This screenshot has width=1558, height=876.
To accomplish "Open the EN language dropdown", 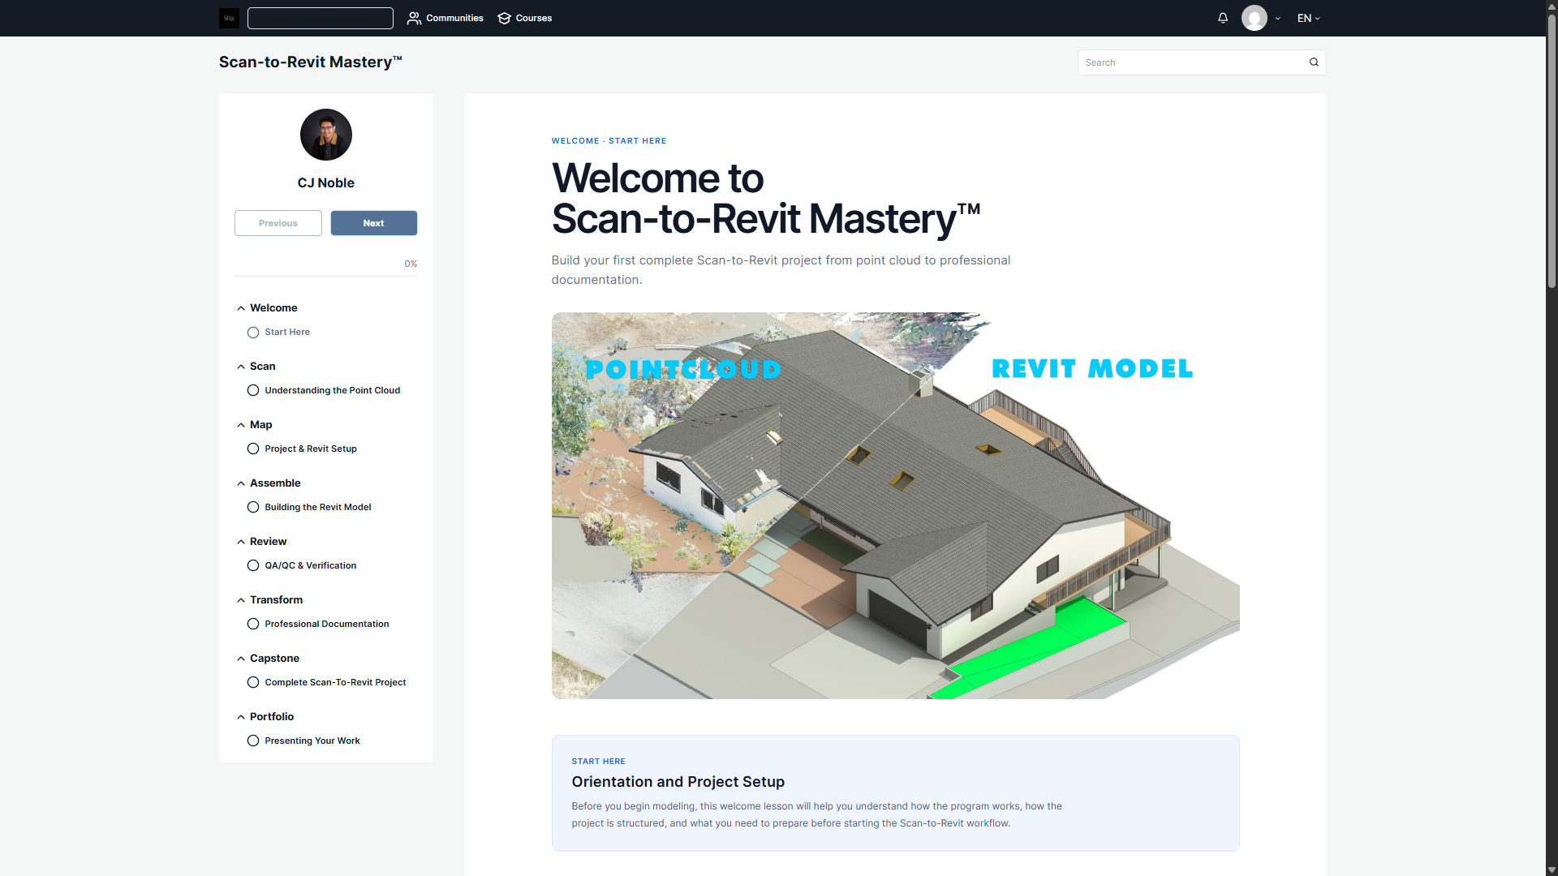I will point(1309,18).
